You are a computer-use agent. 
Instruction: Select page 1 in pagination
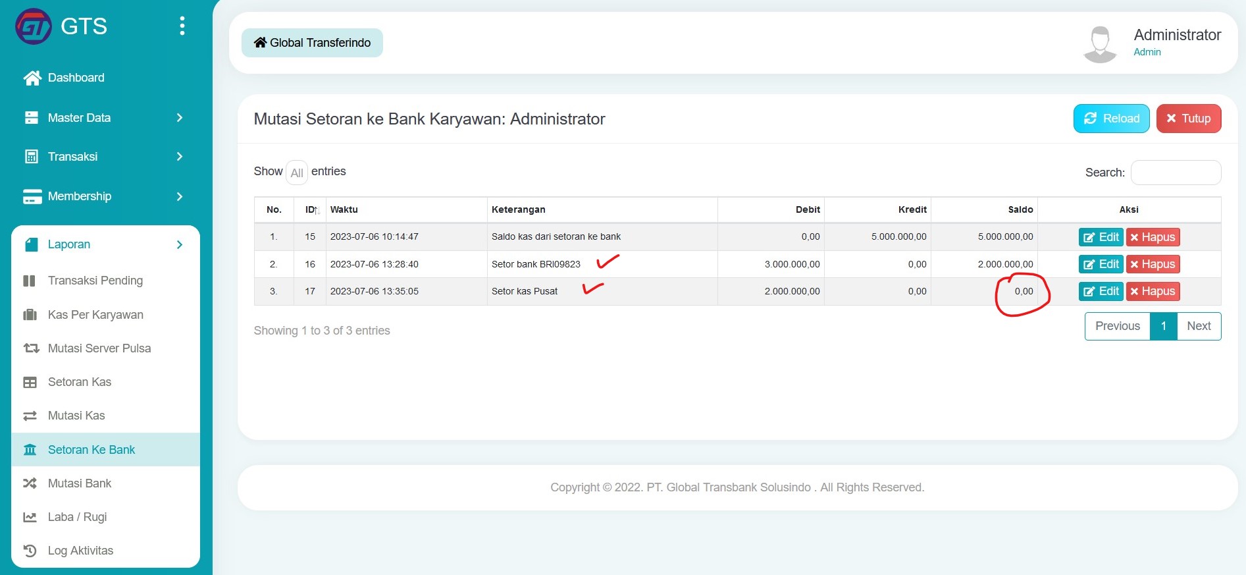coord(1163,326)
